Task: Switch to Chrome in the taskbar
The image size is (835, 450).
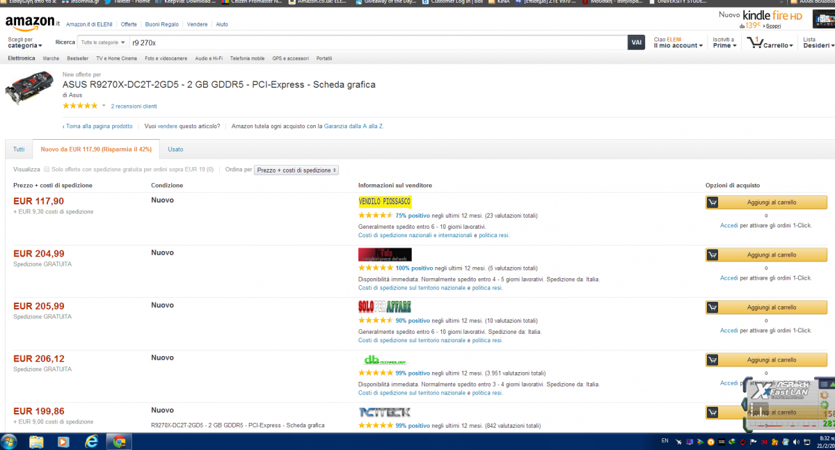Action: 119,442
